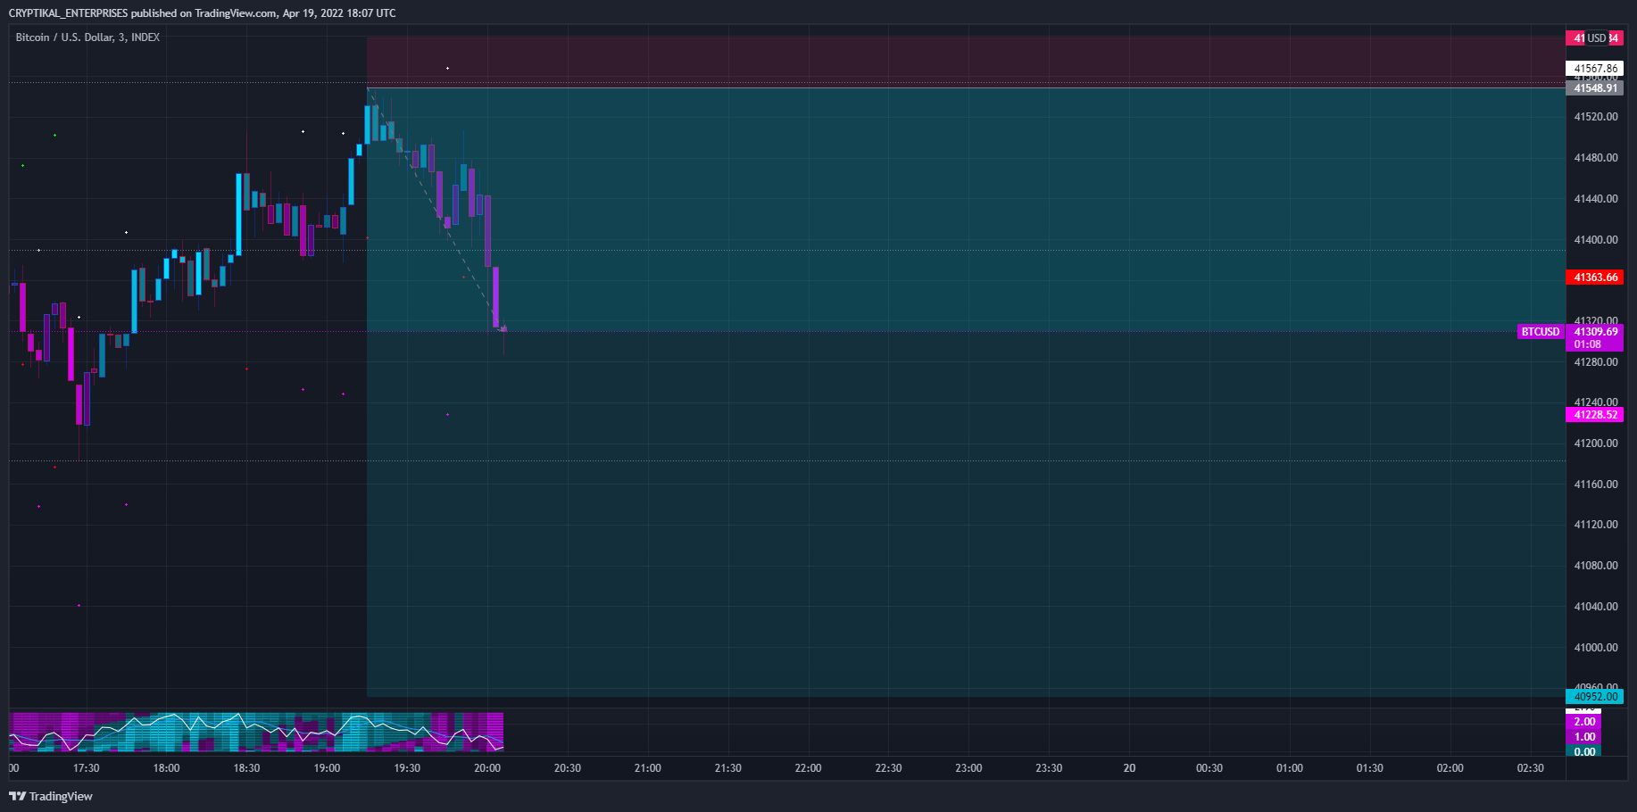Click the 41440.00 price axis tick
1637x812 pixels.
tap(1596, 199)
